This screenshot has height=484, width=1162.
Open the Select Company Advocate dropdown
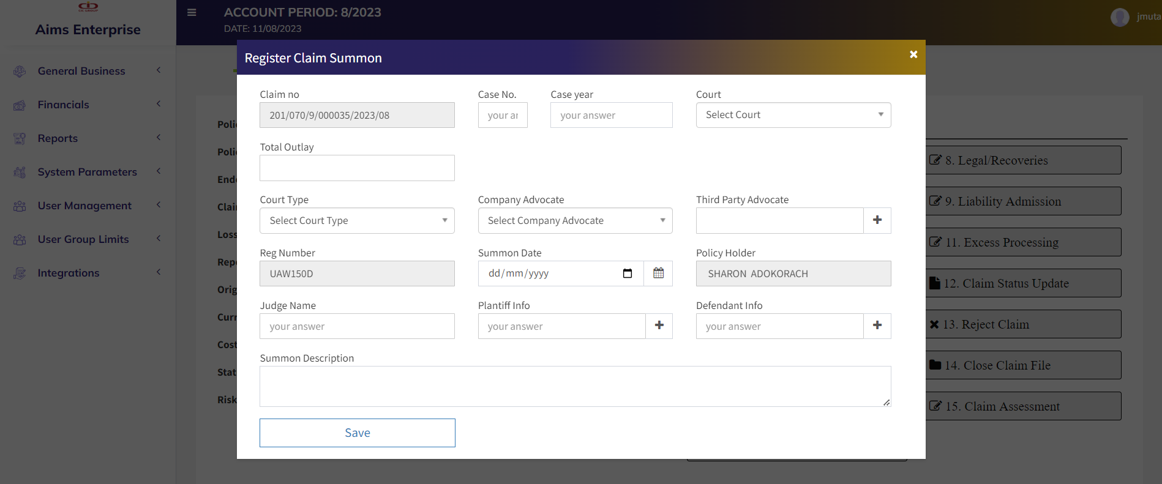575,221
